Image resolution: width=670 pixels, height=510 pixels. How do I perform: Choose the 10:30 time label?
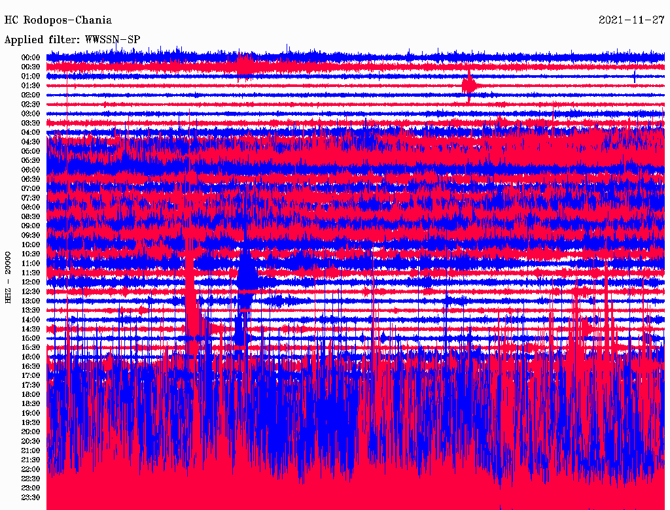[x=31, y=254]
